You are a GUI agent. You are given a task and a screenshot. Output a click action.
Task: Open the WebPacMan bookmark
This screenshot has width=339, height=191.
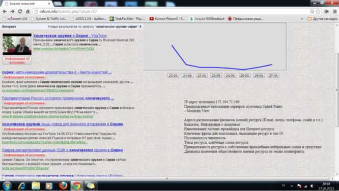pyautogui.click(x=127, y=19)
